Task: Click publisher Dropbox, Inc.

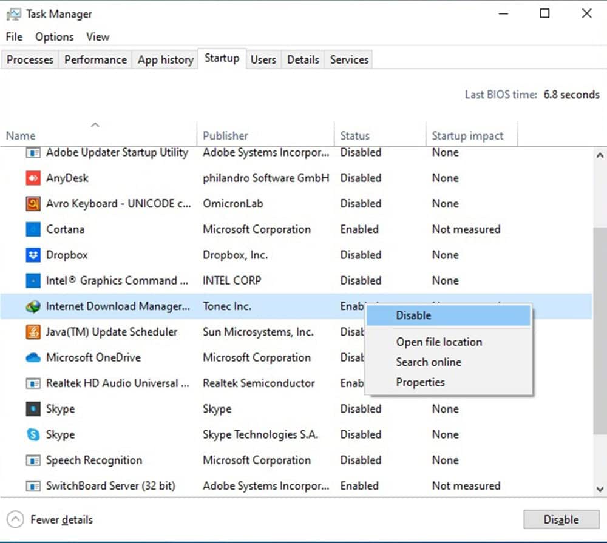Action: point(236,255)
